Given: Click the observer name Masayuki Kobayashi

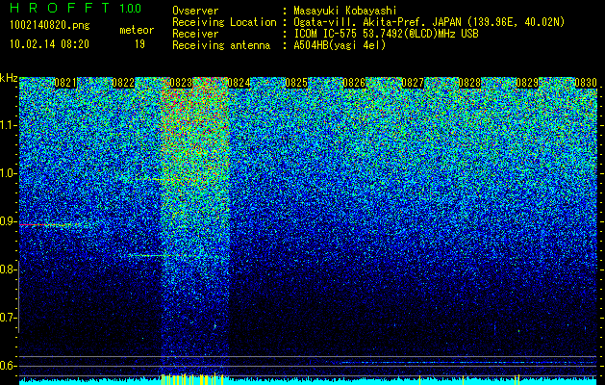Looking at the screenshot, I should [x=345, y=11].
